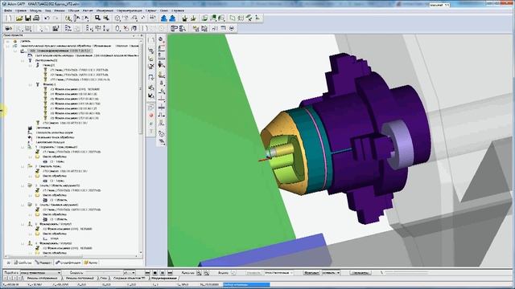Click top icon of right vertical toolbar column
The height and width of the screenshot is (289, 515).
click(x=161, y=39)
